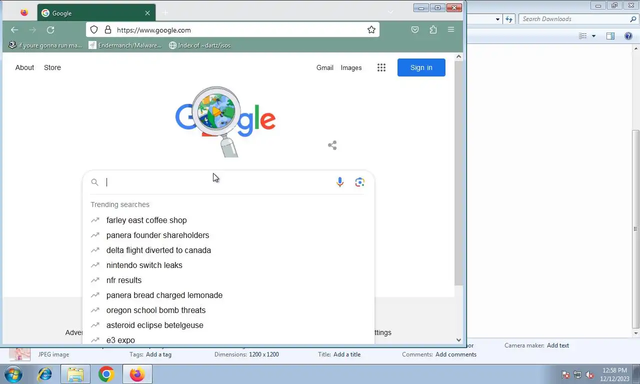Open a new tab with the plus button

165,13
